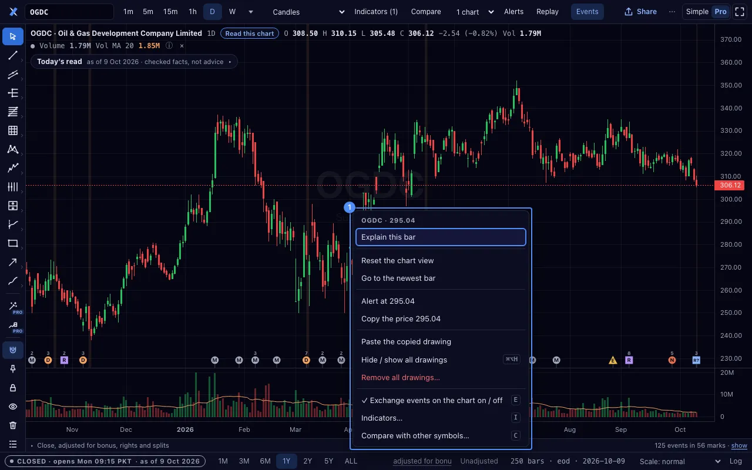Toggle drawings visibility eye icon
This screenshot has width=752, height=470.
click(13, 407)
